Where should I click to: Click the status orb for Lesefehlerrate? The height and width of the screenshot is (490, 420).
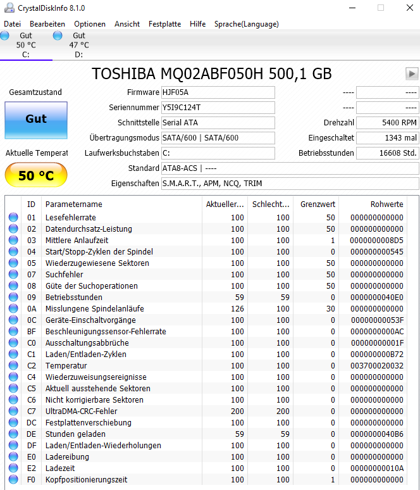[x=13, y=217]
